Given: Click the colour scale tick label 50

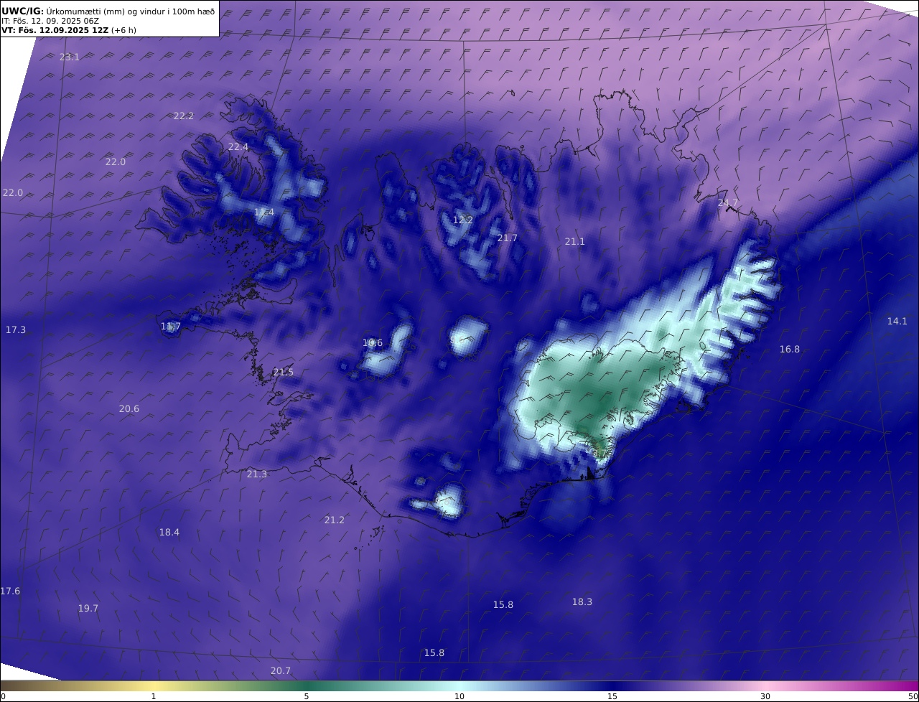Looking at the screenshot, I should click(x=913, y=696).
